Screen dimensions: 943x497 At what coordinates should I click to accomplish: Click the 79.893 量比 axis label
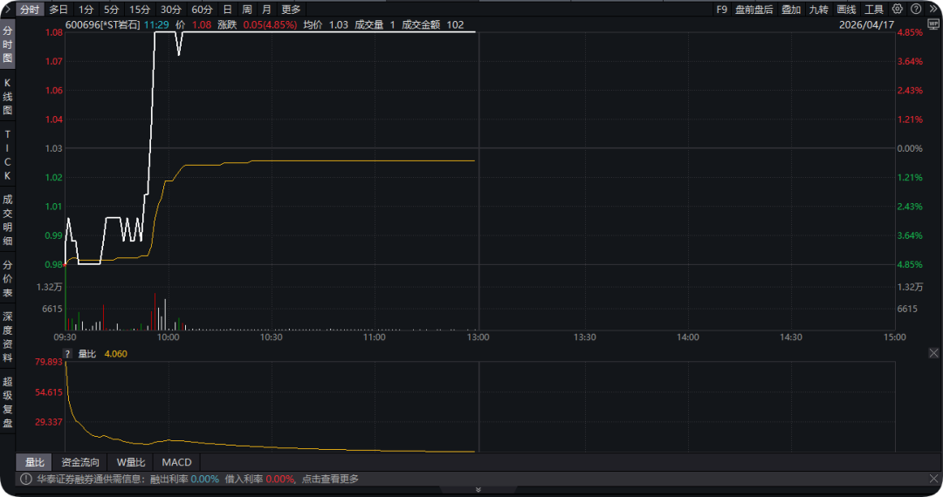pos(49,361)
